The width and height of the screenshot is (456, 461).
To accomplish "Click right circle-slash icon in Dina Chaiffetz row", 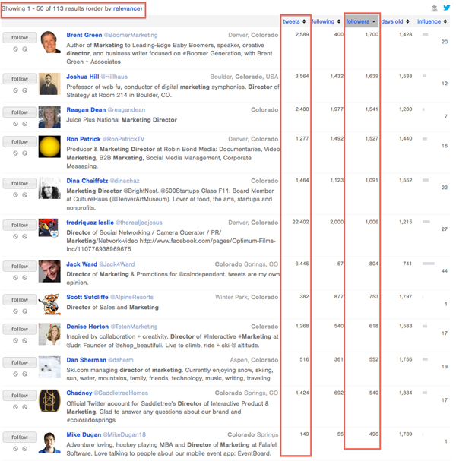I will pyautogui.click(x=25, y=195).
